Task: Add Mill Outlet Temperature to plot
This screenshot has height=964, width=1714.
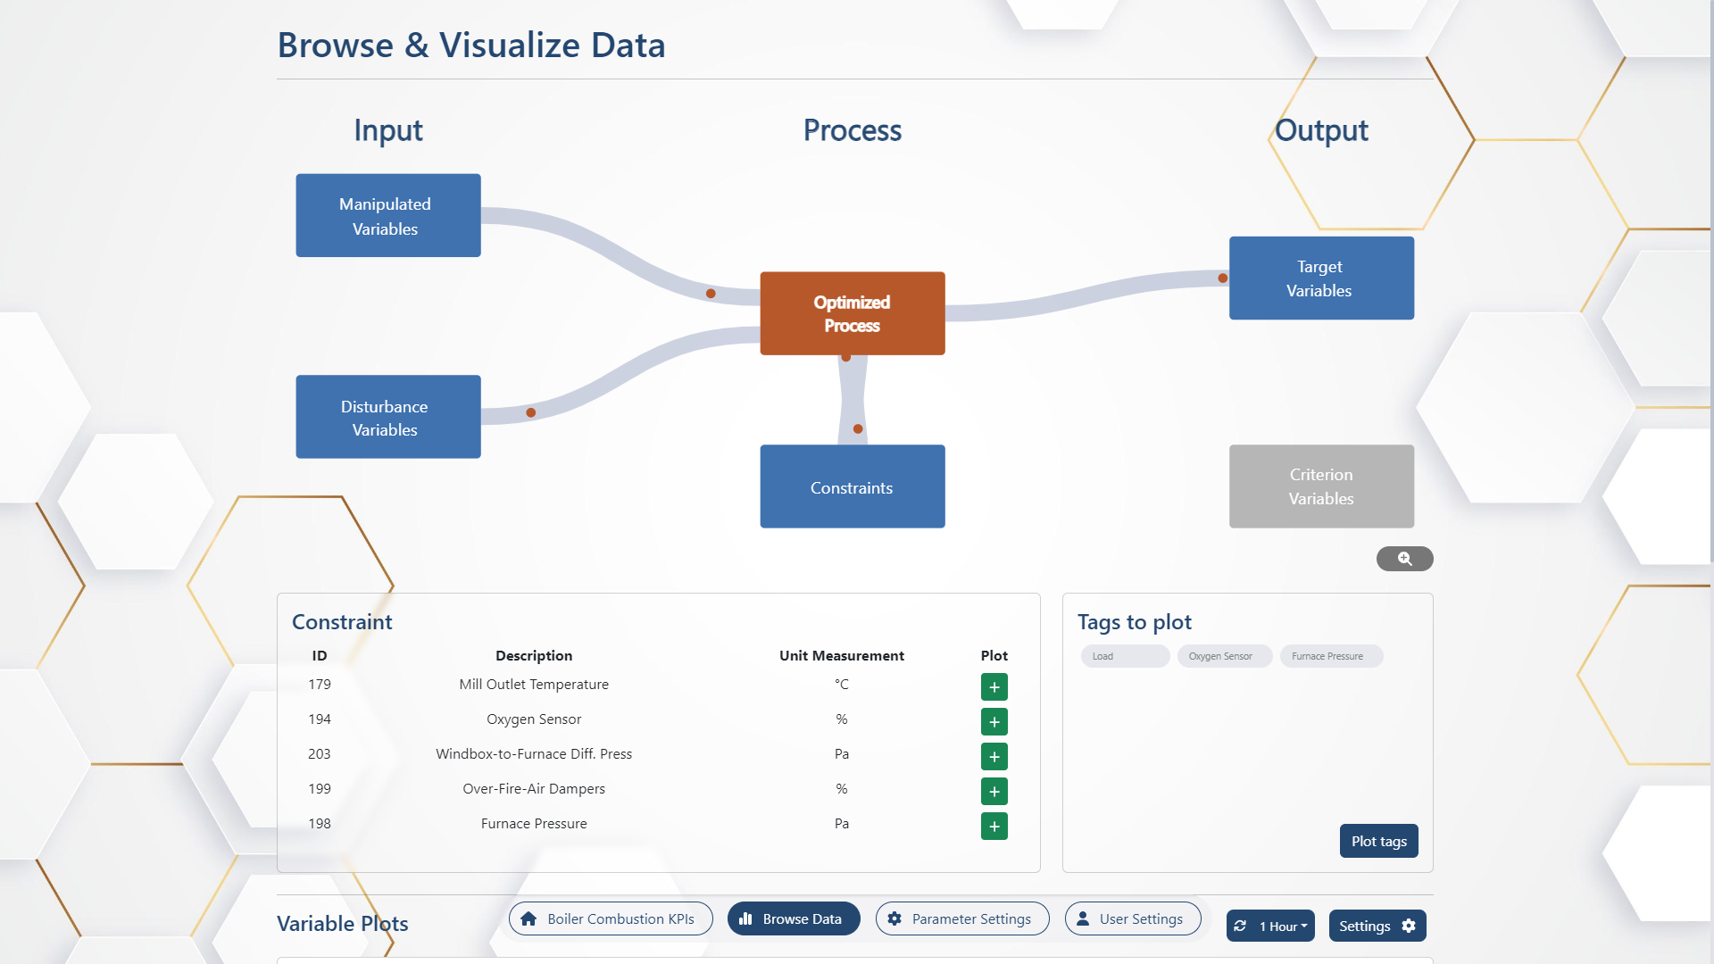Action: pyautogui.click(x=994, y=686)
